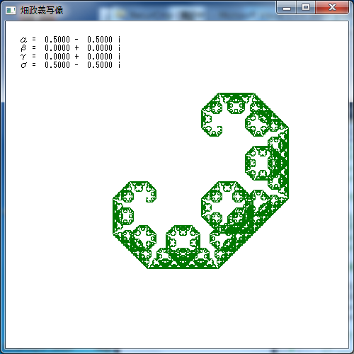
Task: Click the minus sign in the σ row
Action: (76, 65)
